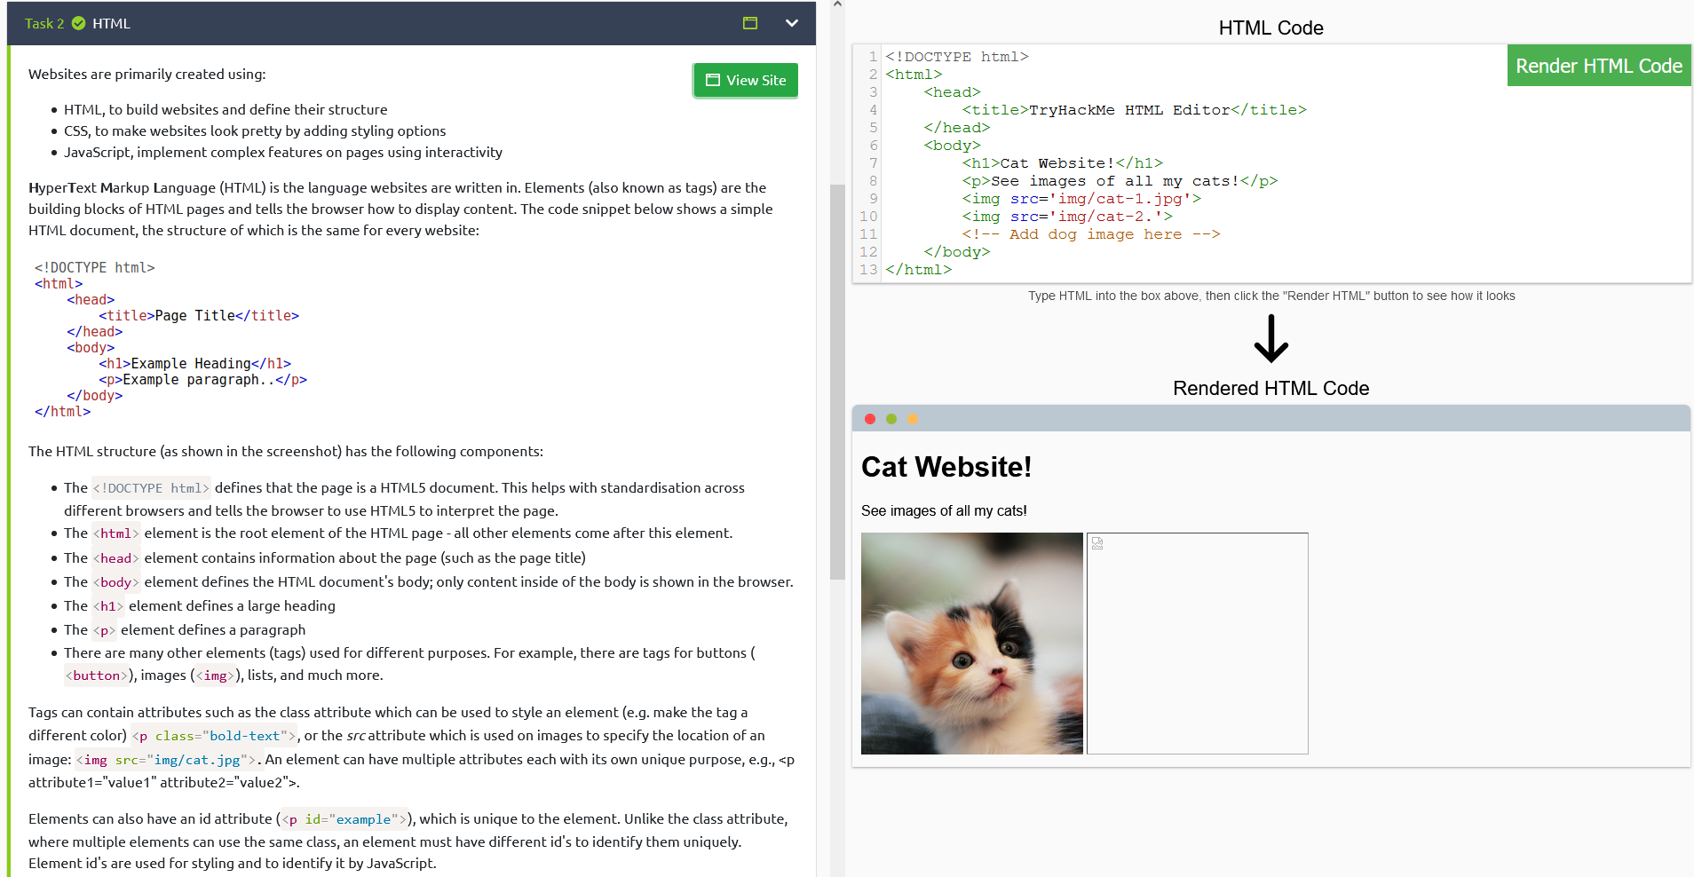Click the green dot on the rendered browser bar

coord(891,418)
